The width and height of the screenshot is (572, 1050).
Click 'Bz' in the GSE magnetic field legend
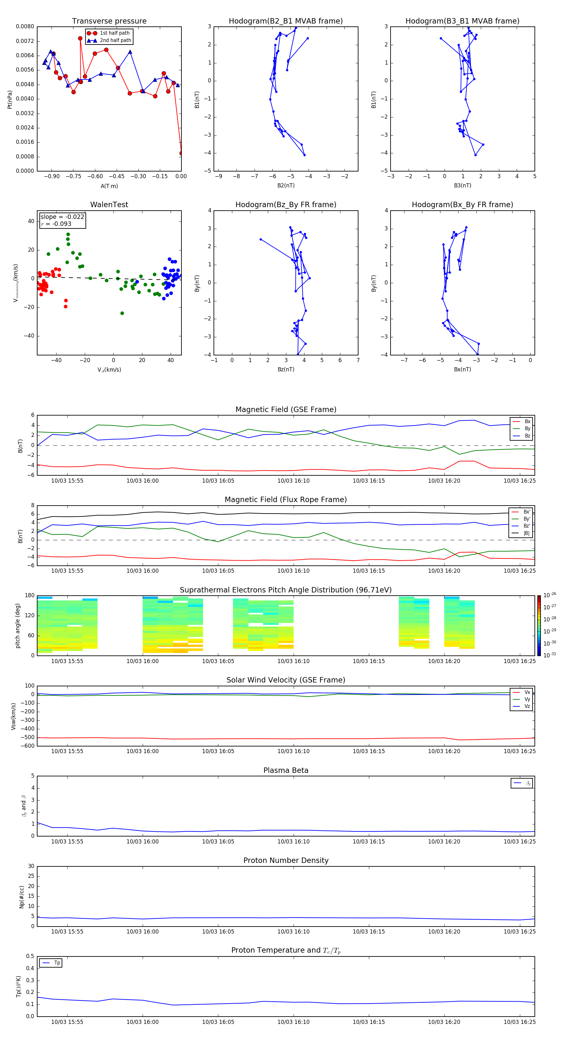[527, 436]
